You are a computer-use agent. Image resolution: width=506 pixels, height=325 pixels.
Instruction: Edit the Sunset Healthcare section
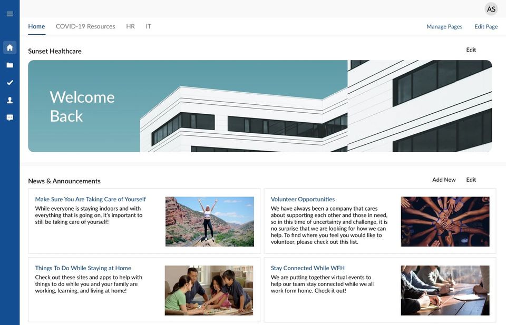click(471, 50)
